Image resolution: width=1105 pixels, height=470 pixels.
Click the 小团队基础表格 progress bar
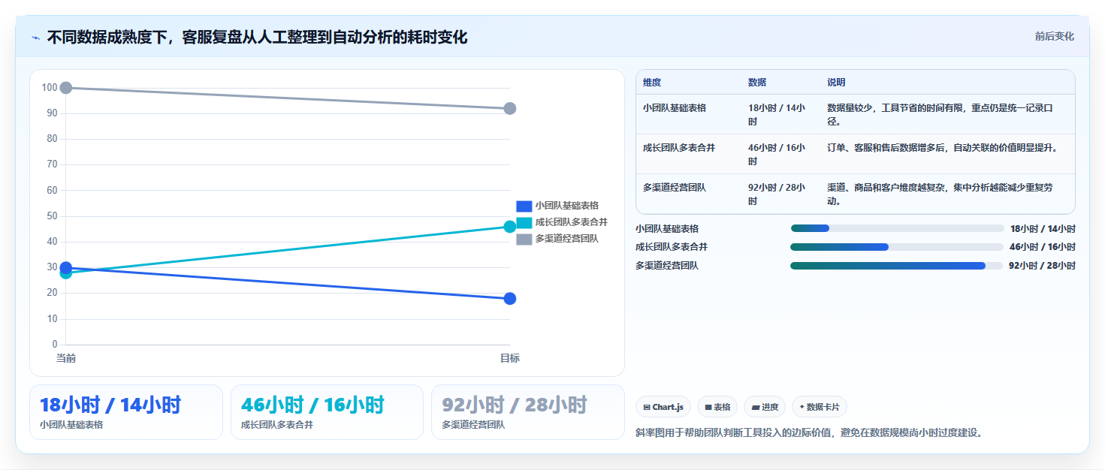897,228
